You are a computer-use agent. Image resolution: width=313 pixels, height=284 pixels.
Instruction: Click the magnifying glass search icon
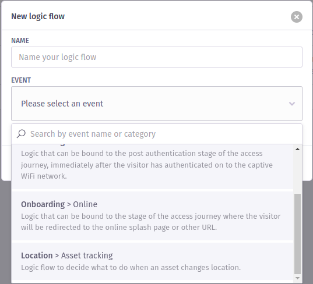point(21,134)
